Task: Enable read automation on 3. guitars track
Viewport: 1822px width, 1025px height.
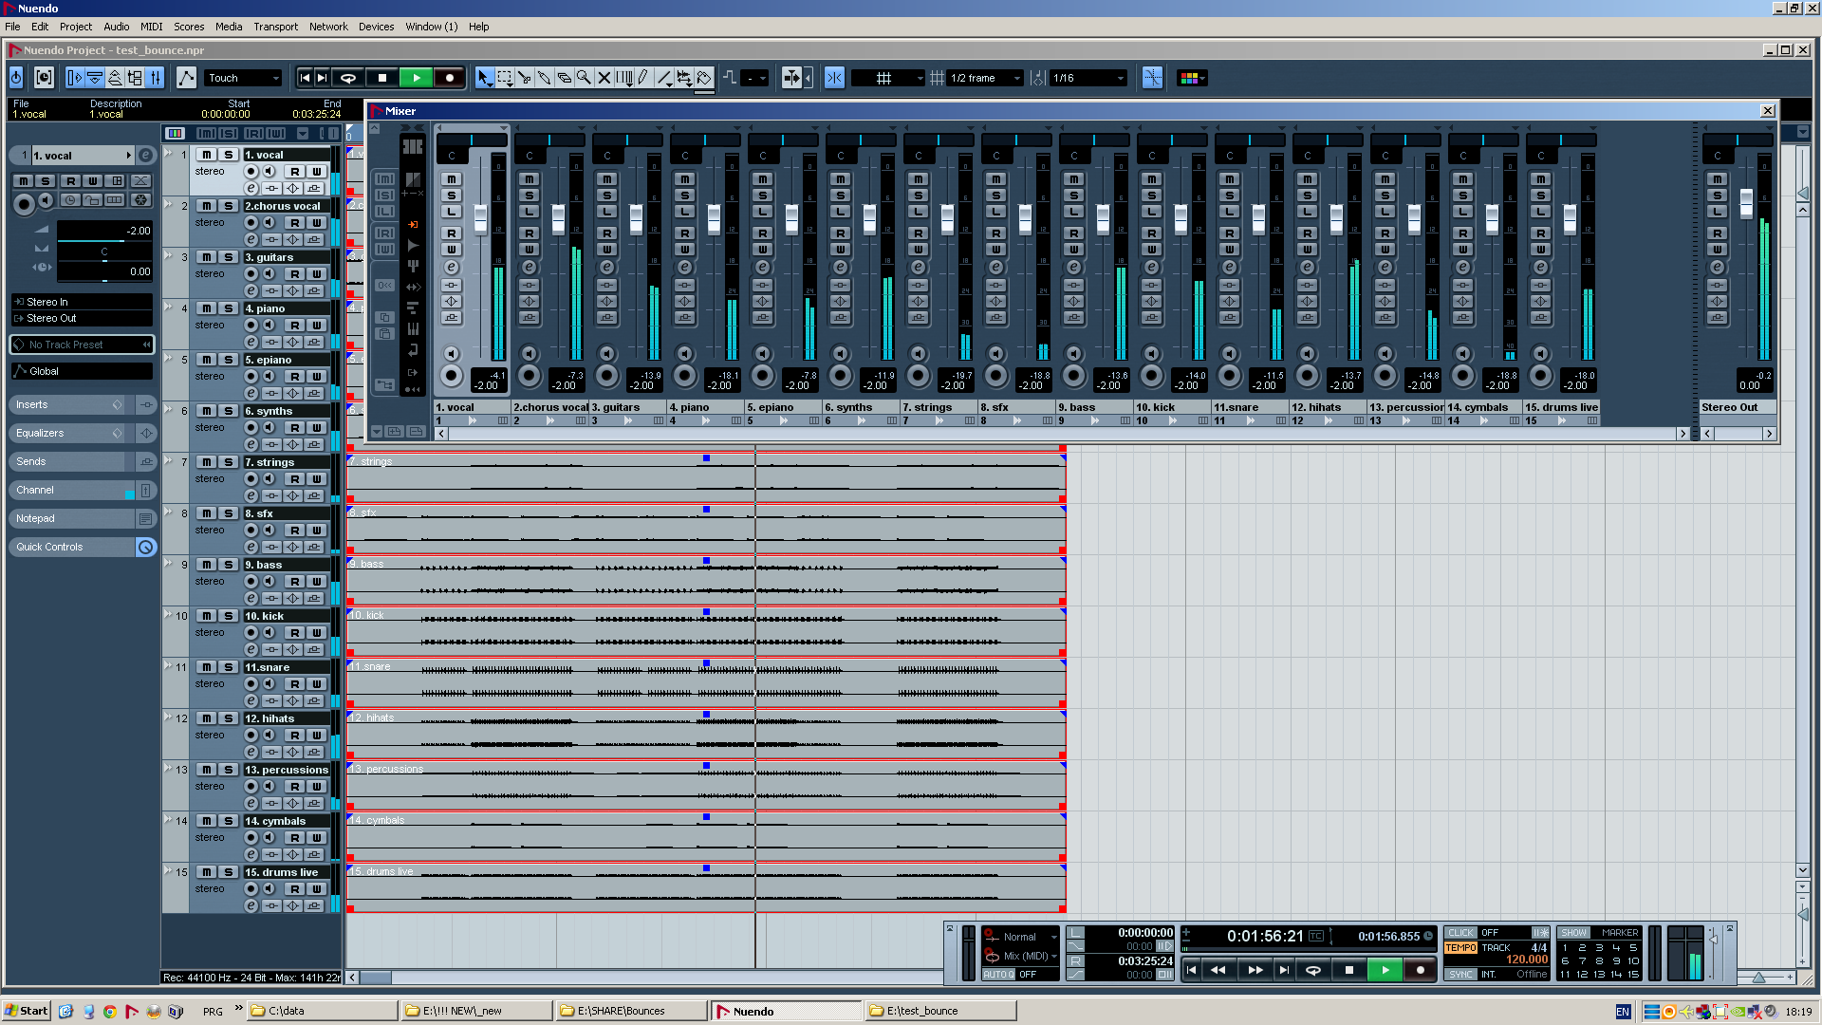Action: pyautogui.click(x=295, y=274)
